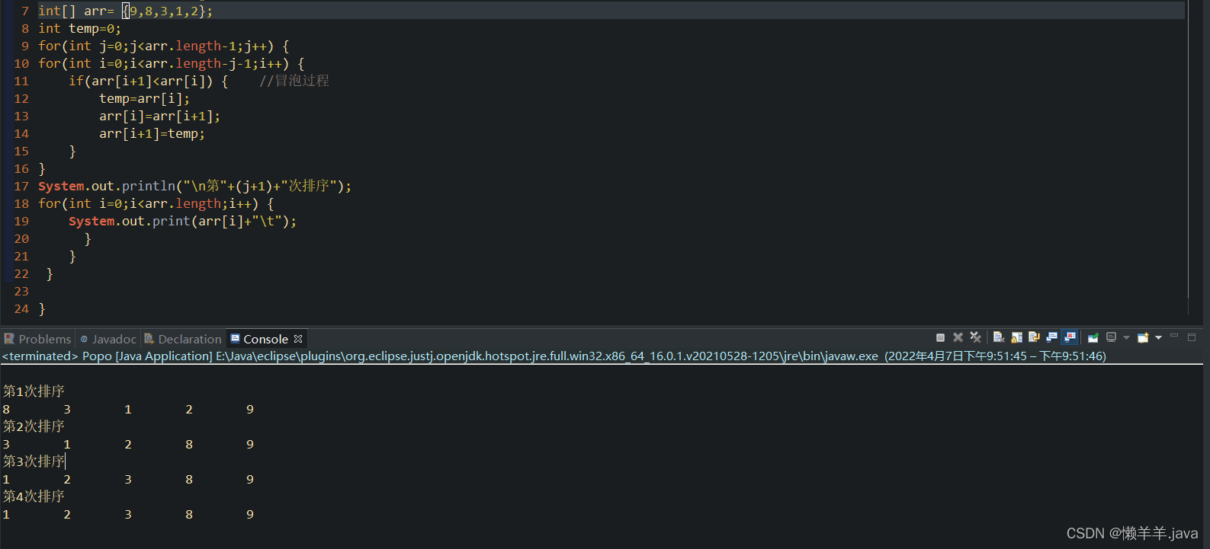Close the Console tab
This screenshot has width=1210, height=549.
pos(298,339)
